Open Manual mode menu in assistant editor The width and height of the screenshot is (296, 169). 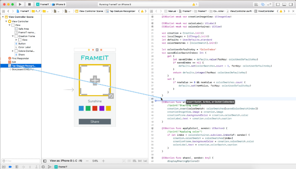tap(170, 11)
